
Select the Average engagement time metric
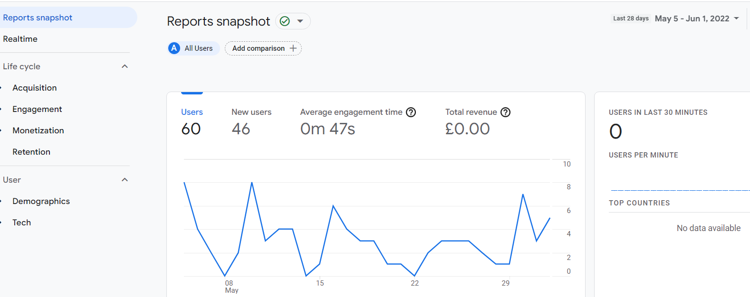point(351,112)
